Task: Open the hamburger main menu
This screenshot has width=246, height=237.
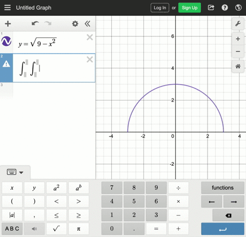Action: [7, 8]
